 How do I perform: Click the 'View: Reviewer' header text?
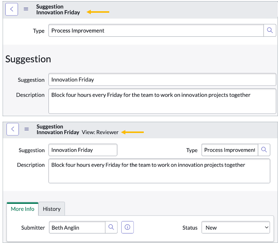(x=100, y=132)
